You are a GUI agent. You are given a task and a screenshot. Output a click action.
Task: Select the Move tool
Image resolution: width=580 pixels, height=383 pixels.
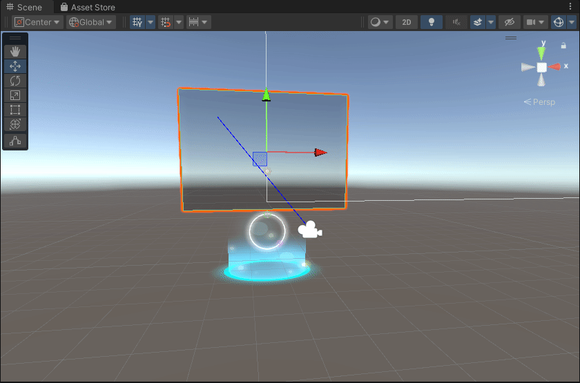15,66
